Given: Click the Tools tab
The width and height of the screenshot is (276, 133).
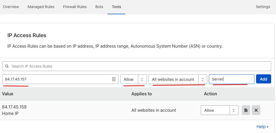Looking at the screenshot, I should coord(116,7).
